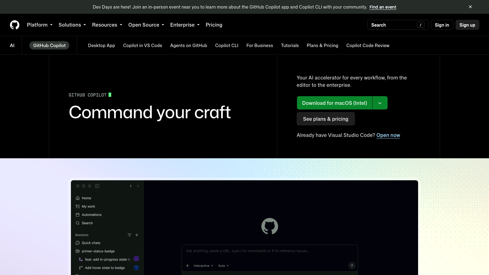Expand the Enterprise menu
This screenshot has width=489, height=275.
(185, 25)
